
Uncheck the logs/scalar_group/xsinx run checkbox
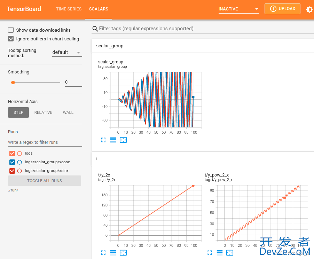pyautogui.click(x=12, y=171)
